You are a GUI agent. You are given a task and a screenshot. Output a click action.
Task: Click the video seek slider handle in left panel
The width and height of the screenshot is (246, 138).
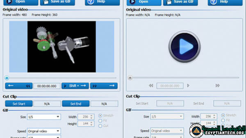pyautogui.click(x=7, y=78)
